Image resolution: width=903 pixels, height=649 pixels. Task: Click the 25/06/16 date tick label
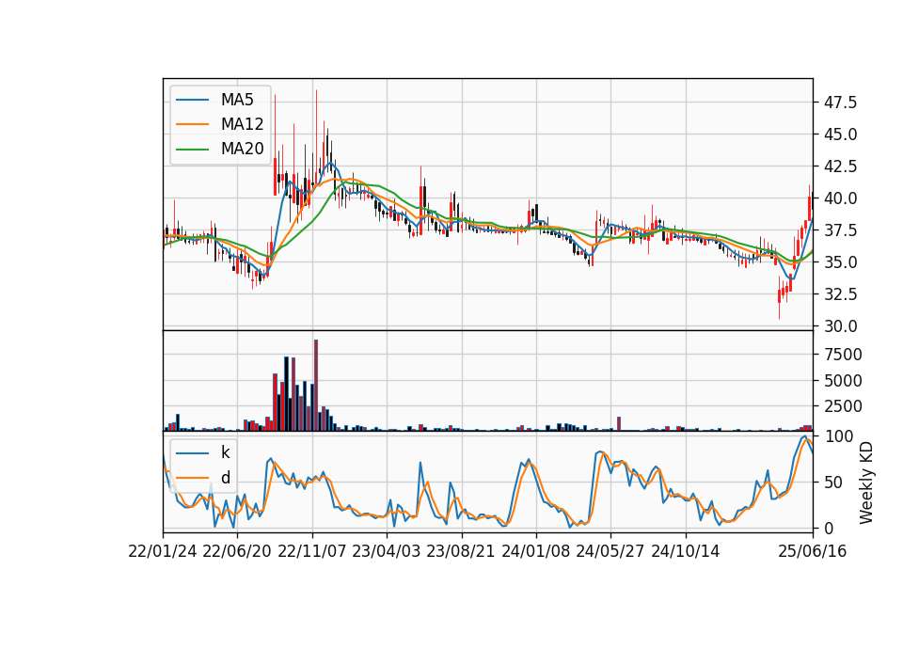(x=813, y=551)
